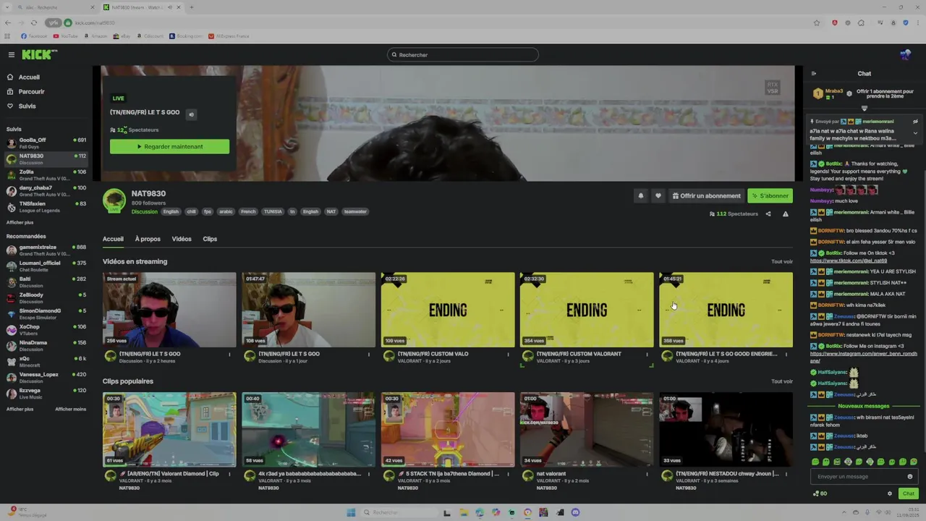Report channel via warning triangle icon
Screen dimensions: 926x521
(786, 214)
